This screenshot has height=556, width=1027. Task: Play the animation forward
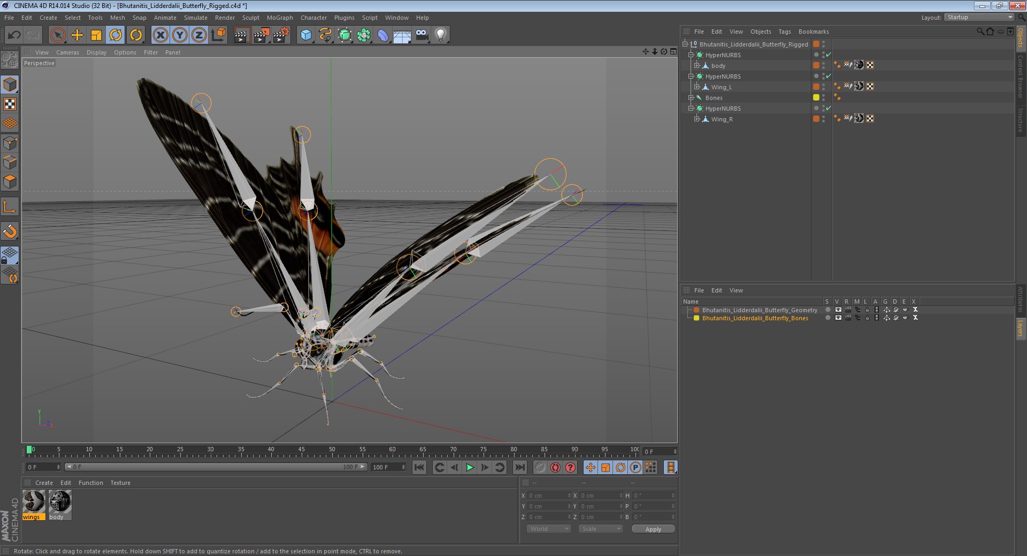[x=470, y=467]
